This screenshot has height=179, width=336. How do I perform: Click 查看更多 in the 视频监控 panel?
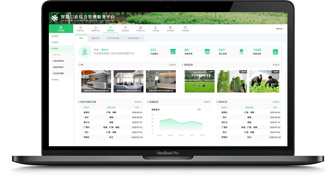(276, 65)
